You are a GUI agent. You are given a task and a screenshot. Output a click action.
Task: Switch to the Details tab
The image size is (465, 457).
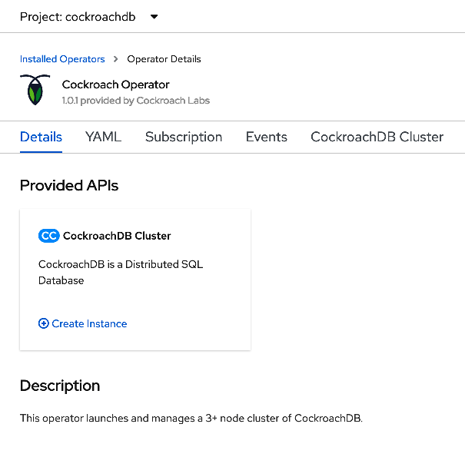click(x=41, y=137)
